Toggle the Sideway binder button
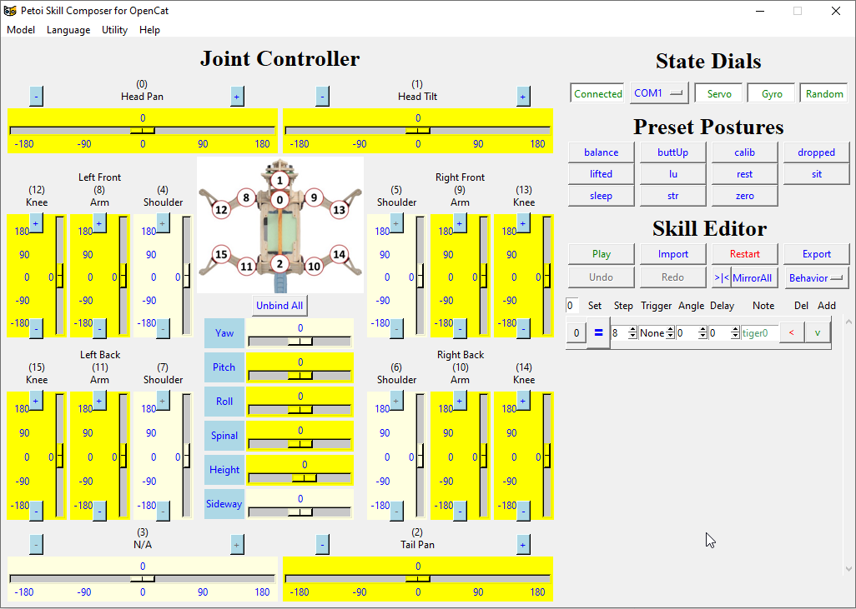 [x=224, y=504]
